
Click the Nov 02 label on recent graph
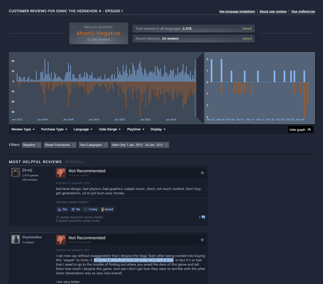pos(211,120)
